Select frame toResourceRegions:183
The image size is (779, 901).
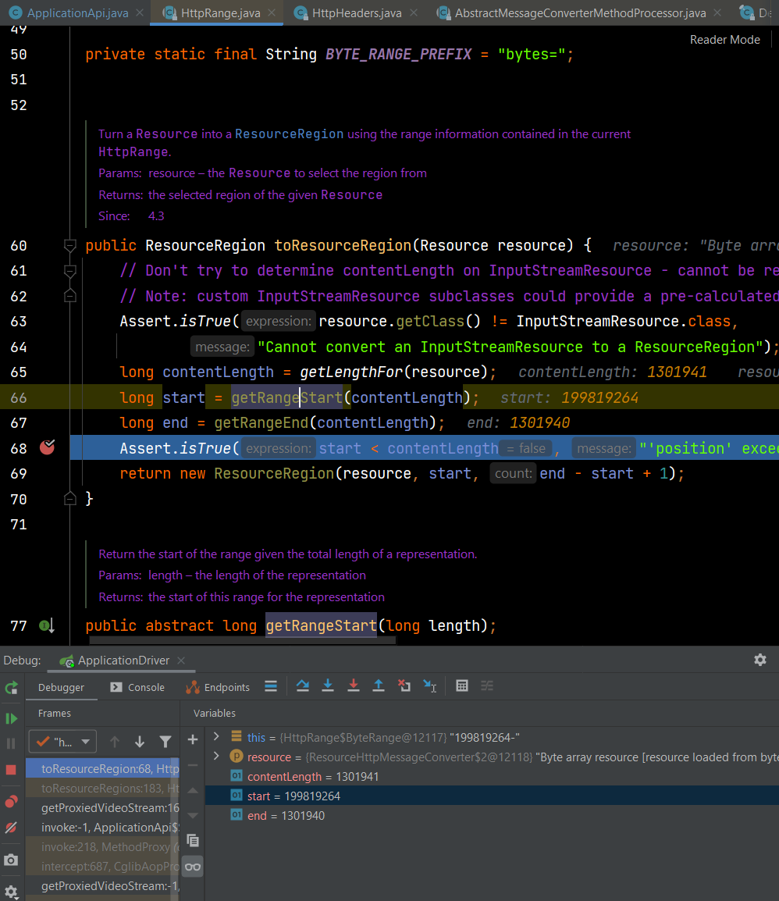(102, 789)
